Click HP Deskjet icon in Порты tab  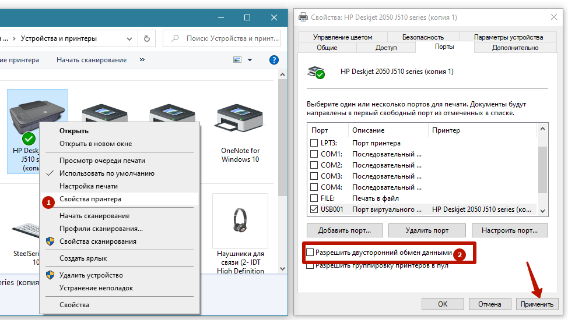coord(316,72)
